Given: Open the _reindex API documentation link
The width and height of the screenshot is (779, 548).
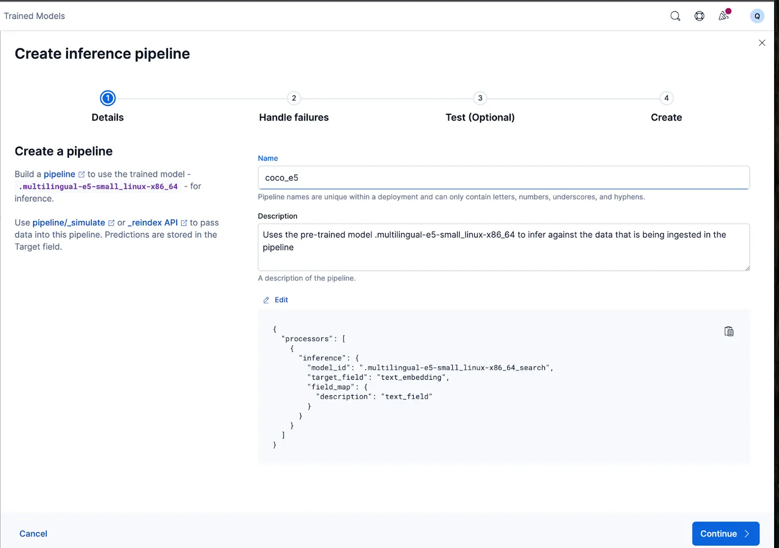Looking at the screenshot, I should 153,223.
